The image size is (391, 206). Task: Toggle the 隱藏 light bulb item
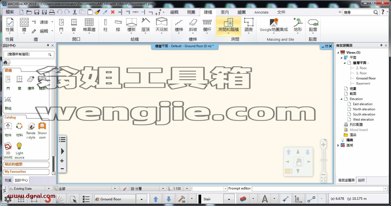coord(342,140)
